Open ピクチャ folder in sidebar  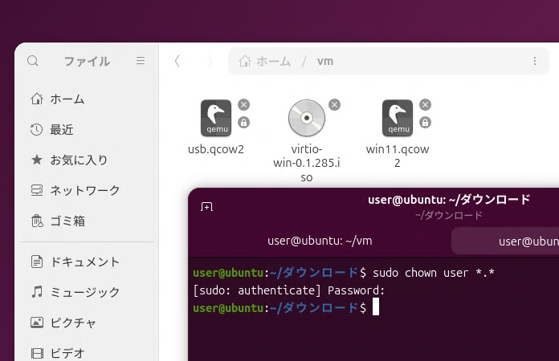pos(73,322)
